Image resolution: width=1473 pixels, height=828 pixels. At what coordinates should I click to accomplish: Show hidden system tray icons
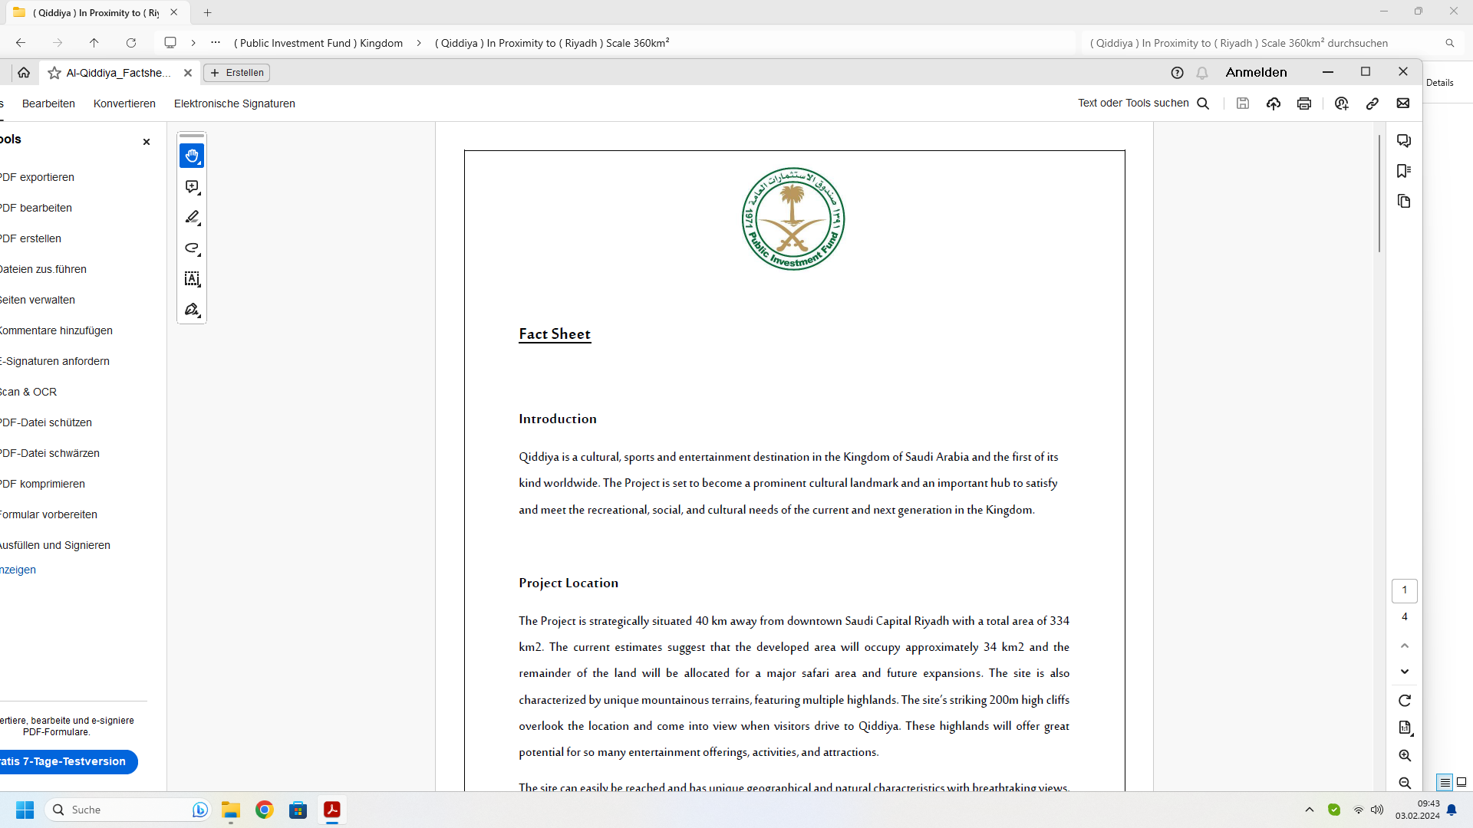click(x=1310, y=810)
